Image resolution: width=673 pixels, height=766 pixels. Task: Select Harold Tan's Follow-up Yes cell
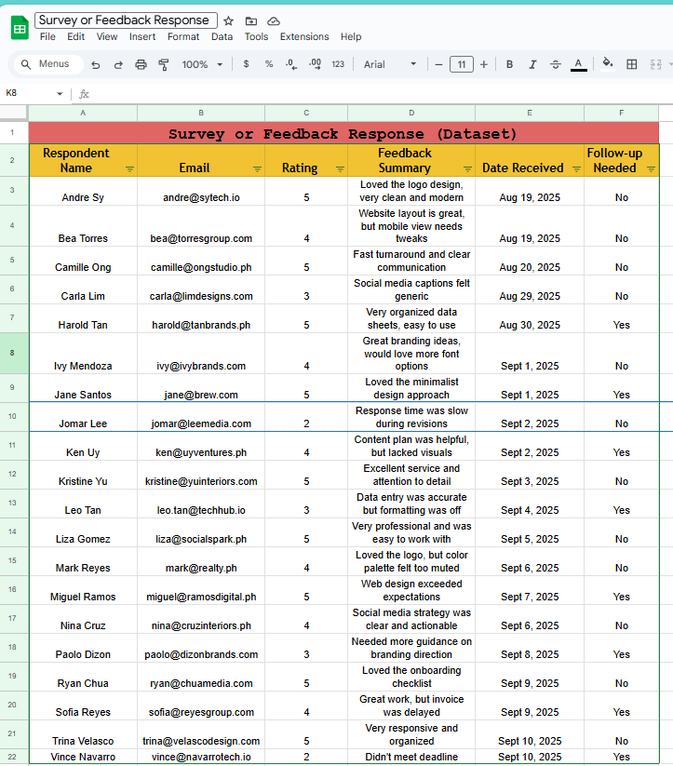click(x=622, y=319)
